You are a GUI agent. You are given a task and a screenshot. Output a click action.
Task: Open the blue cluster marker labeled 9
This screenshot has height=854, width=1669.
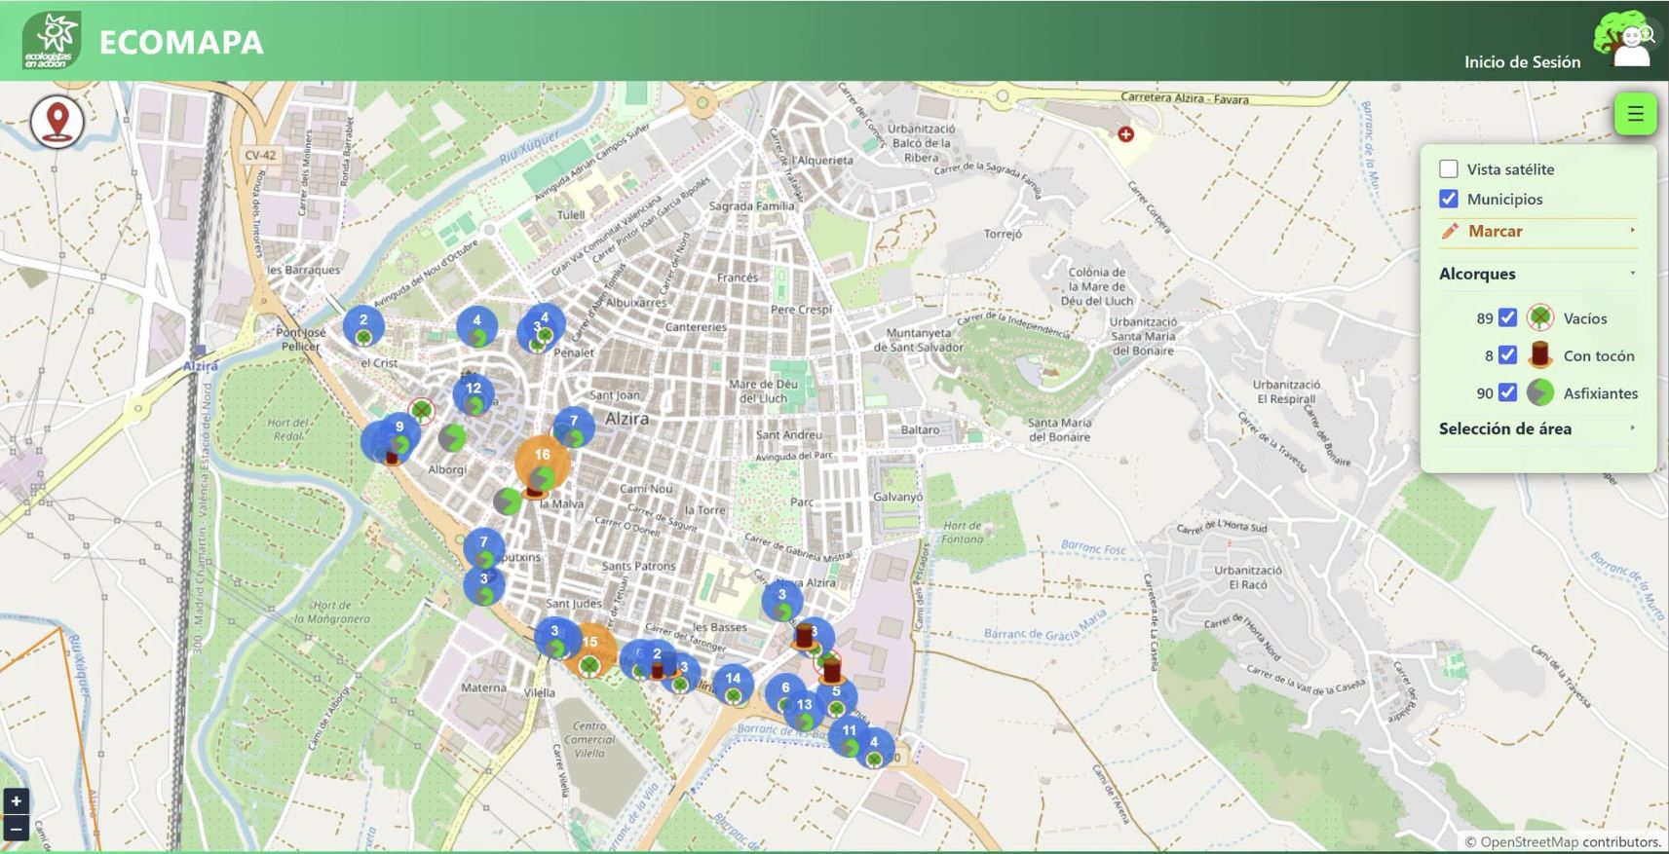399,432
